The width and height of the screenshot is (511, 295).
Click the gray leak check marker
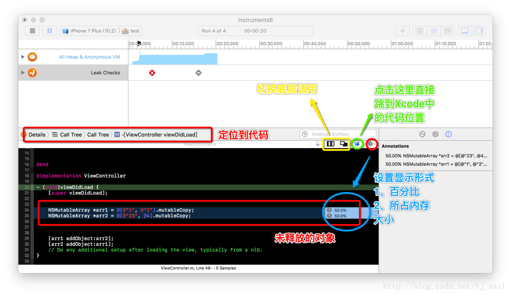point(199,73)
